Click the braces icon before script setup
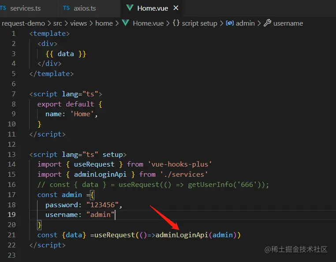The width and height of the screenshot is (336, 262). (176, 23)
